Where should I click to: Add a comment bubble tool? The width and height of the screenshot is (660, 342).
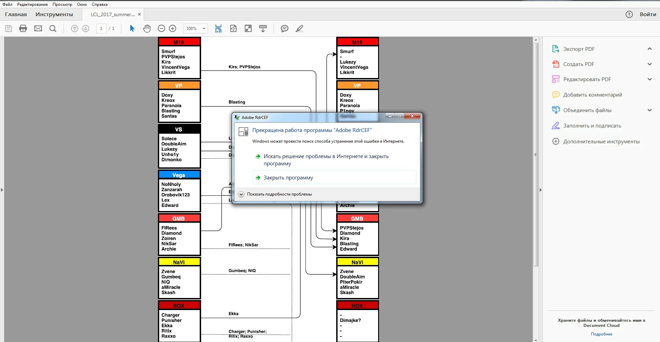click(285, 29)
